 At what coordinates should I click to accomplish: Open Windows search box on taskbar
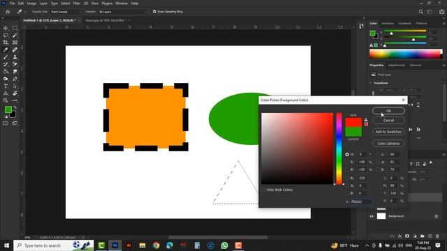[54, 245]
